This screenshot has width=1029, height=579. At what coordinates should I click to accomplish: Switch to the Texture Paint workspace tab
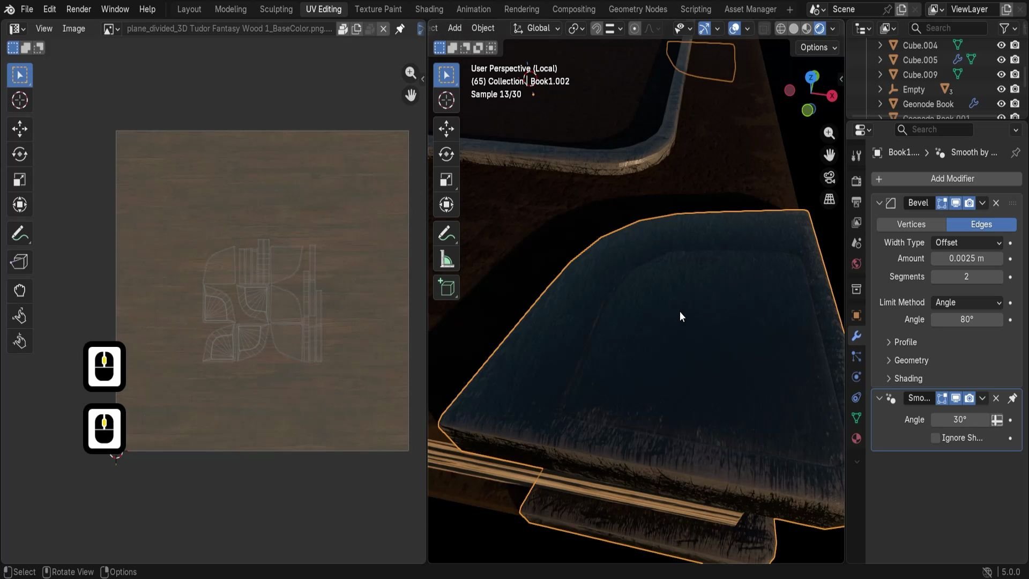point(378,9)
